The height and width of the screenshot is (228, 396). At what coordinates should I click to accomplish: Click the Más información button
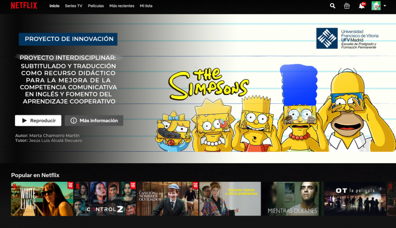click(94, 120)
